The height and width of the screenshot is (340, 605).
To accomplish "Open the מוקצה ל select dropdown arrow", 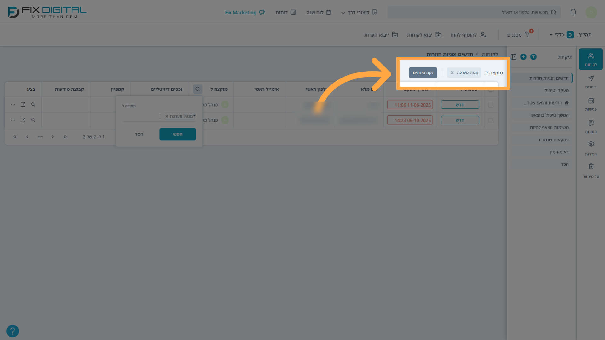I will point(194,116).
